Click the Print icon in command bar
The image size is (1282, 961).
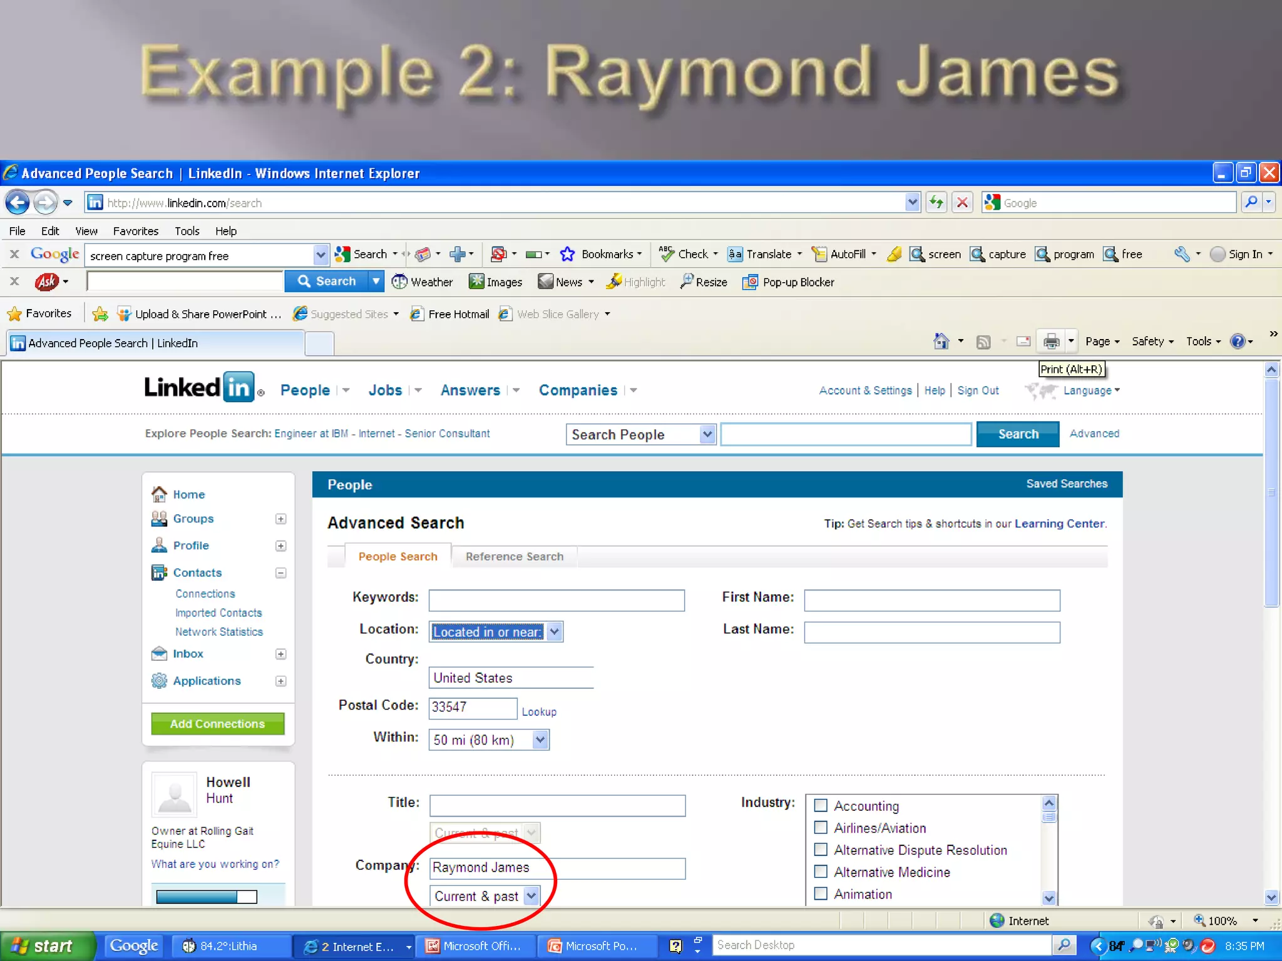click(1051, 341)
